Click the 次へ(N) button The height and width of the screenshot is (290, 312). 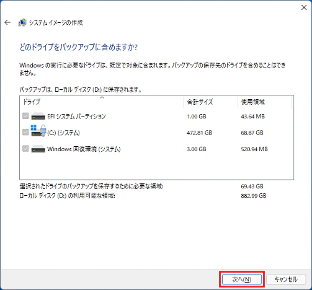[242, 279]
